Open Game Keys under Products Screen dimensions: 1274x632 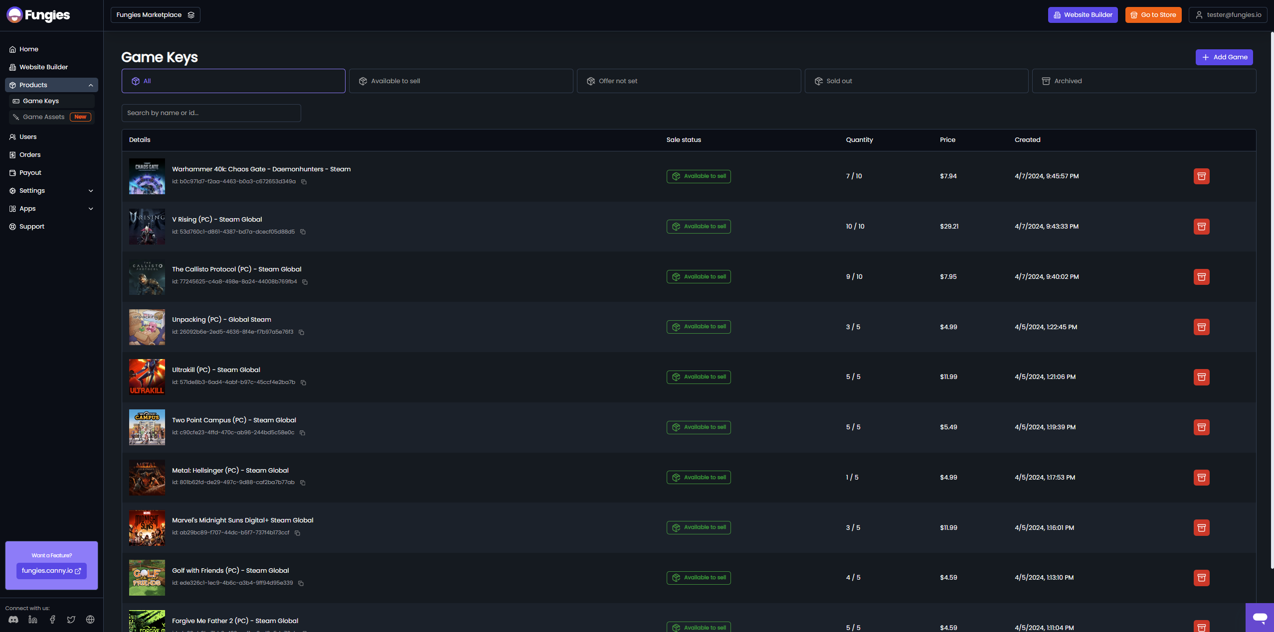(x=51, y=101)
